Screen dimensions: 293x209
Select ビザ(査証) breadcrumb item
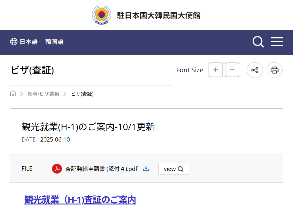tap(82, 94)
